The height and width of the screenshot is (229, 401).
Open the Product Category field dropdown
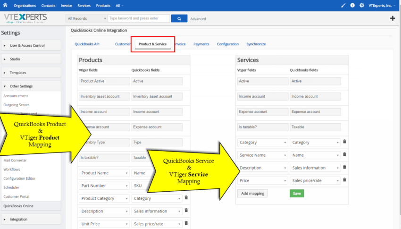pos(104,199)
